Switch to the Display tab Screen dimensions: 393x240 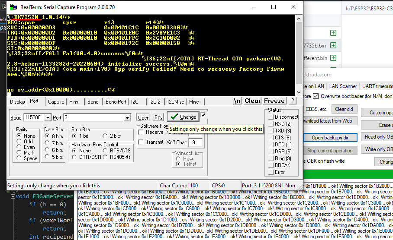17,102
